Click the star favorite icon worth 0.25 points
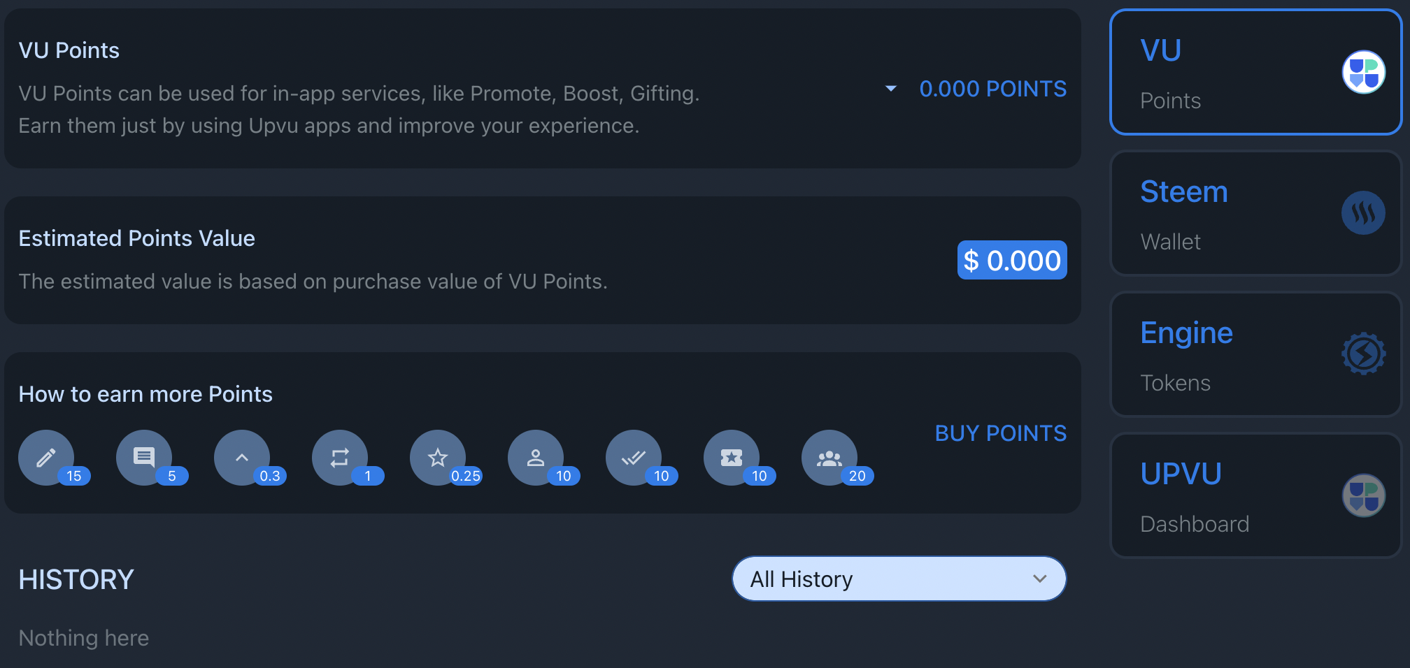 438,458
